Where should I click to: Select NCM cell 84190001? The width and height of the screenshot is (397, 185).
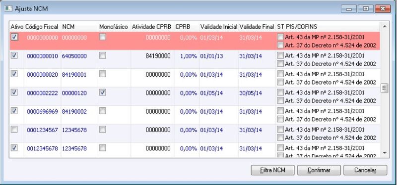click(74, 75)
